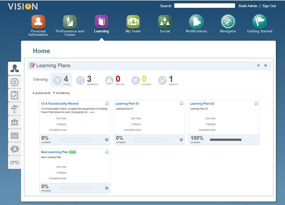Image resolution: width=285 pixels, height=205 pixels.
Task: Sort plans by Due Date
Action: coord(42,93)
